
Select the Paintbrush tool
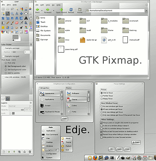[12, 23]
